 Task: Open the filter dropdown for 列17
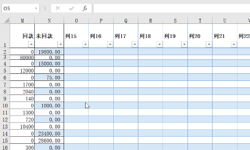pyautogui.click(x=135, y=44)
